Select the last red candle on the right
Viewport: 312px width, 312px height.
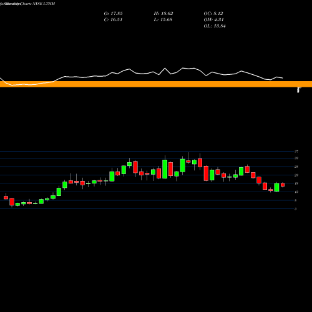(x=283, y=185)
